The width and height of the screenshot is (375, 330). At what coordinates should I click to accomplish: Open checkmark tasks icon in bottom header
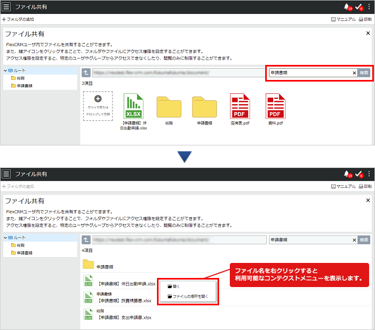pos(359,174)
